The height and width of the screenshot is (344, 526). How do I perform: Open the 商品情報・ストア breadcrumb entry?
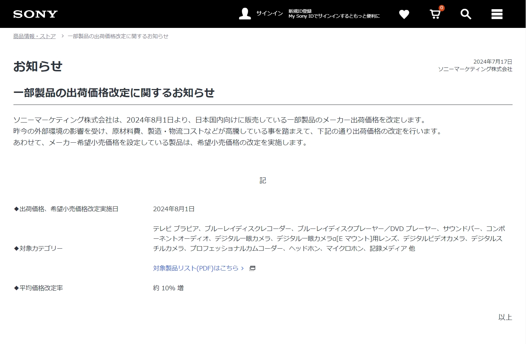(34, 36)
